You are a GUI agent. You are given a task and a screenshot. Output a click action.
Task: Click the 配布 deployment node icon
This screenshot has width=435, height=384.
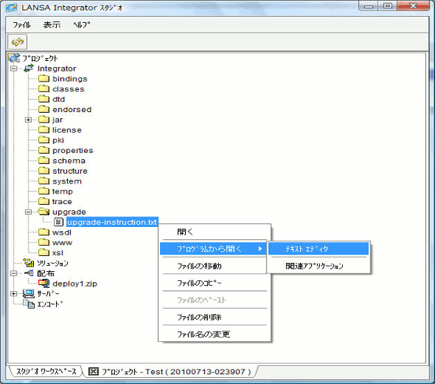(x=29, y=273)
